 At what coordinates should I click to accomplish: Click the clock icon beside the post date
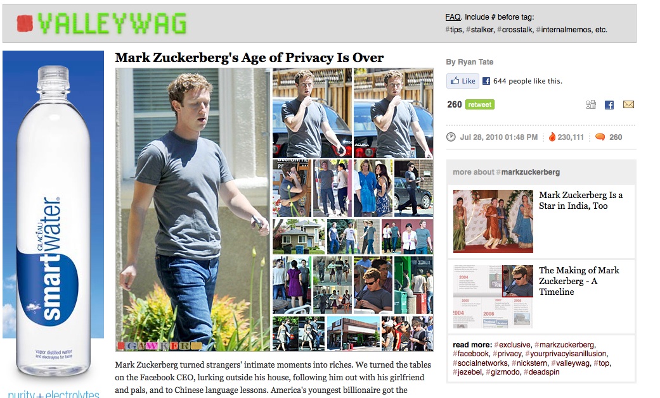click(x=451, y=137)
